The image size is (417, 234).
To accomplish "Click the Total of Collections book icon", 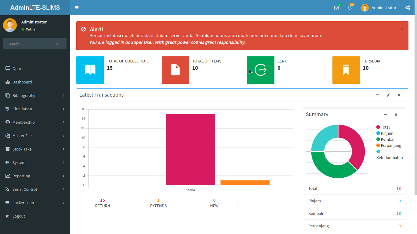I will coord(90,70).
